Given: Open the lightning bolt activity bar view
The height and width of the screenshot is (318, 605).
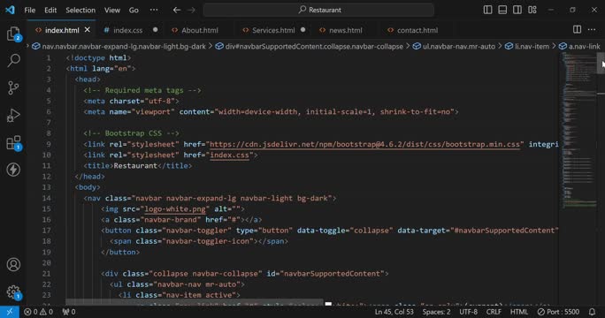Looking at the screenshot, I should tap(13, 170).
